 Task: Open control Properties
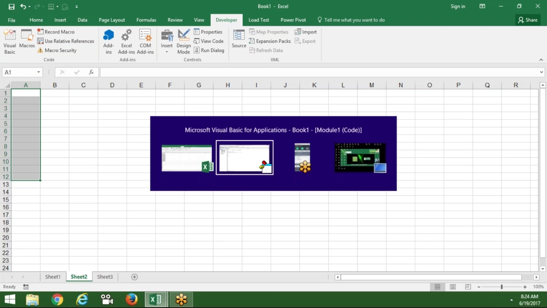tap(208, 32)
